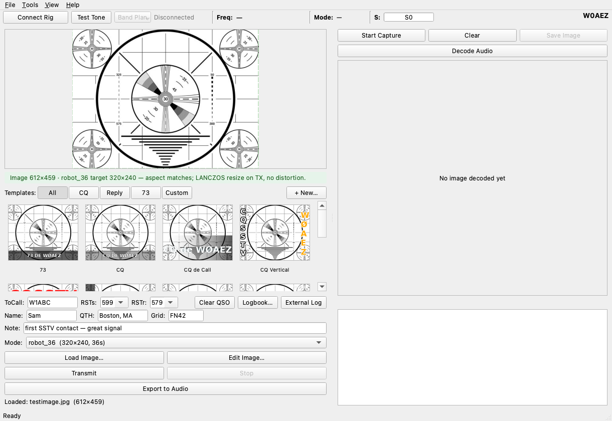Select the 73 templates filter
Screen dimensions: 612x421
145,193
